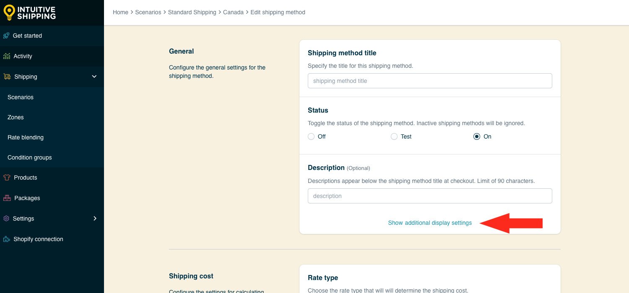
Task: Open the Zones sidebar item
Action: tap(52, 117)
